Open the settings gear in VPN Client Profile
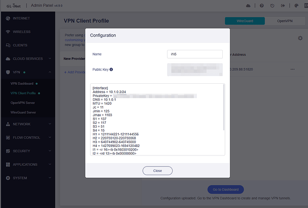Screen dimensions: 308x208 tap(300, 38)
